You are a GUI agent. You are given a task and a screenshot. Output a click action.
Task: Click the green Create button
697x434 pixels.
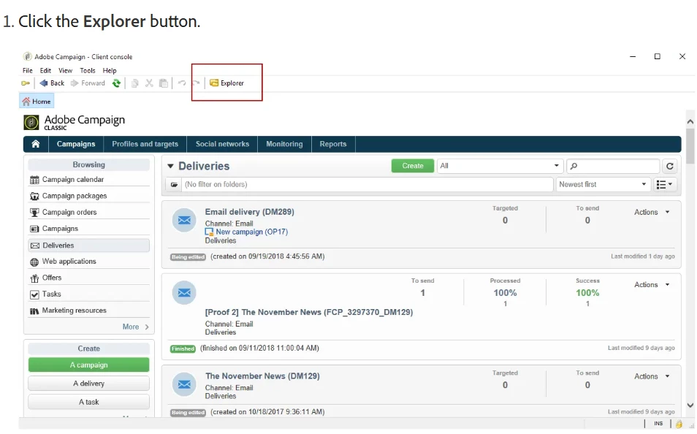[413, 166]
